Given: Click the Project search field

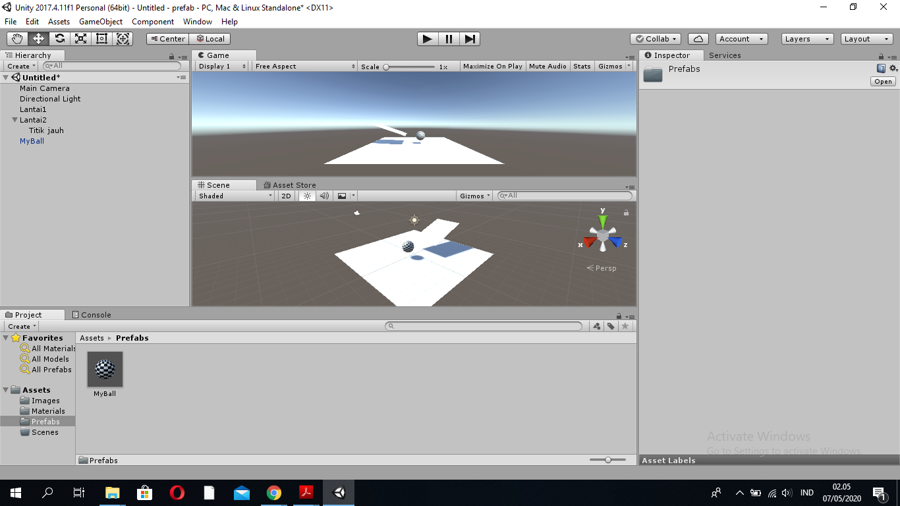Looking at the screenshot, I should click(484, 326).
